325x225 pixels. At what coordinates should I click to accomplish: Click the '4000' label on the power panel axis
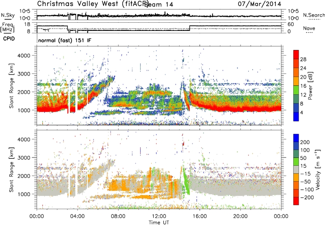click(x=24, y=56)
